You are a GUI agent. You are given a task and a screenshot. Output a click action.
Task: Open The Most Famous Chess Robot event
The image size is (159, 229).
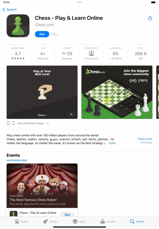pos(42,186)
